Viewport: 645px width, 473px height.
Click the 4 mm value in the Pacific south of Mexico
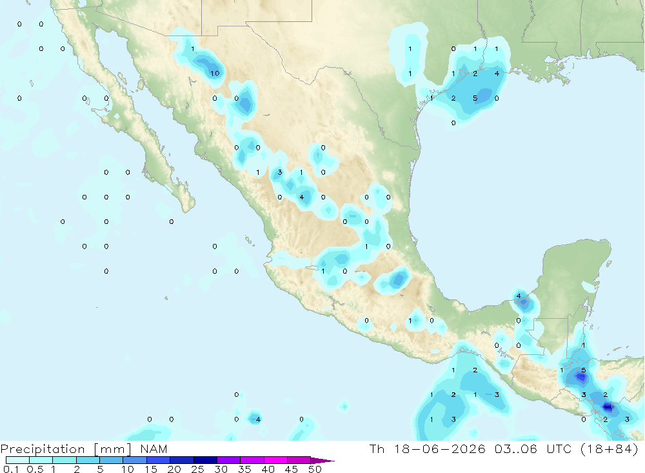point(258,419)
